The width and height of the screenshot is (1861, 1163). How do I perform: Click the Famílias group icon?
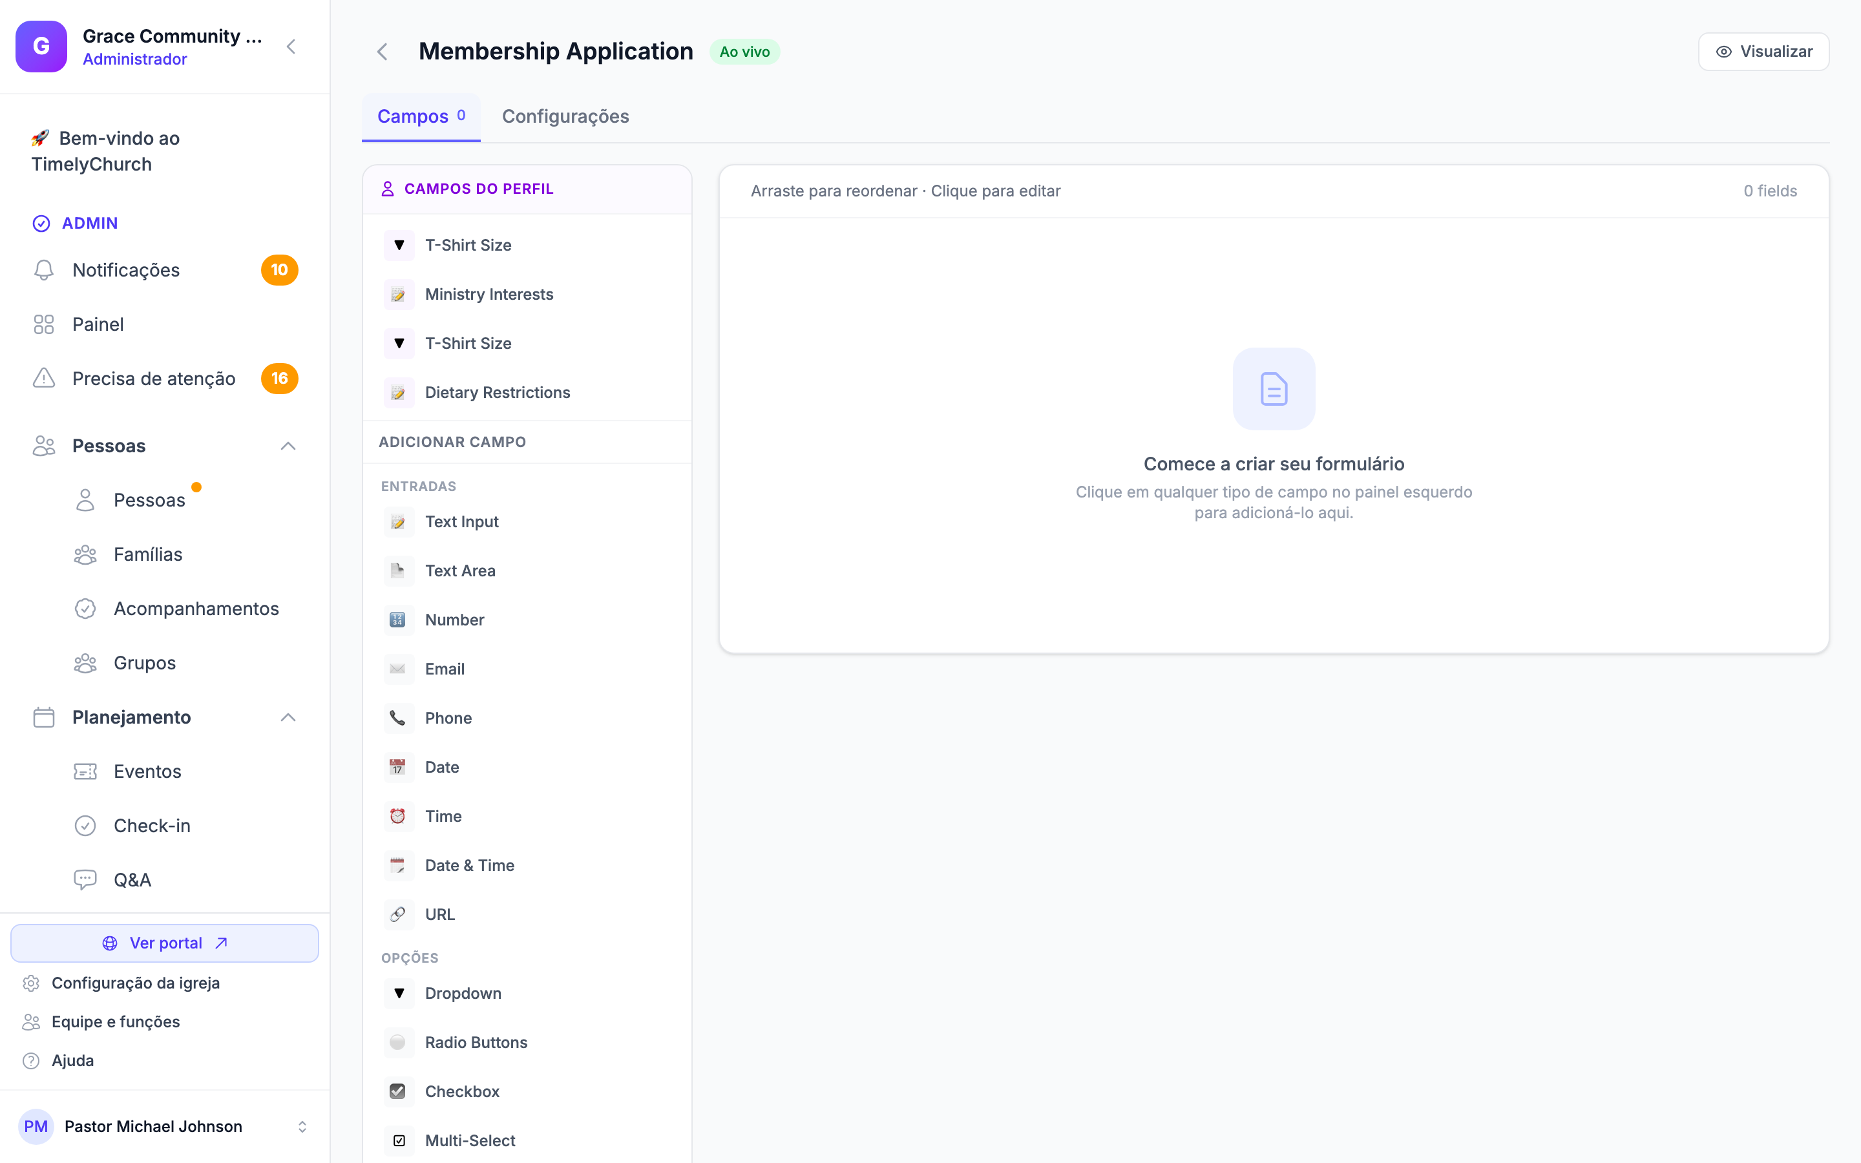tap(85, 554)
